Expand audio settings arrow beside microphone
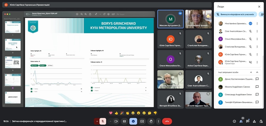Viewport: 266px width, 126px height. tap(97, 121)
